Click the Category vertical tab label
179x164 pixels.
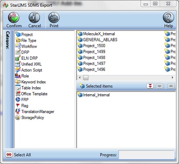point(7,40)
